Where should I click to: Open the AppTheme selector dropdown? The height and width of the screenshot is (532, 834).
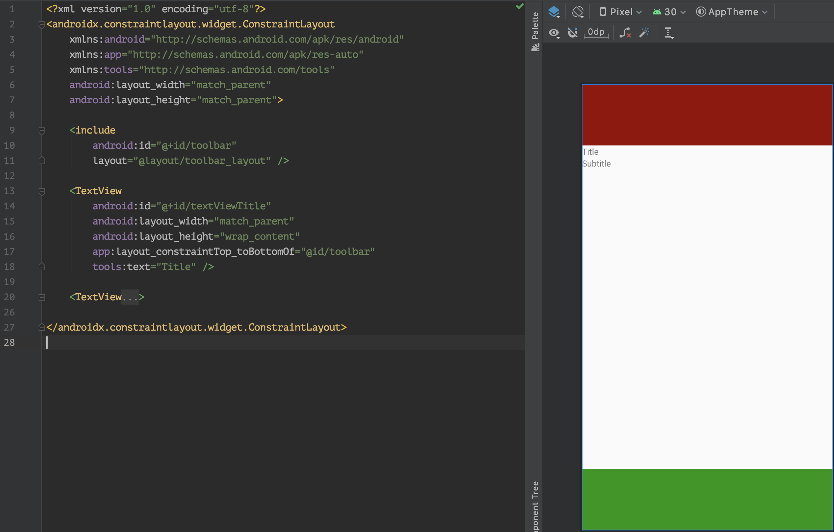click(x=732, y=12)
